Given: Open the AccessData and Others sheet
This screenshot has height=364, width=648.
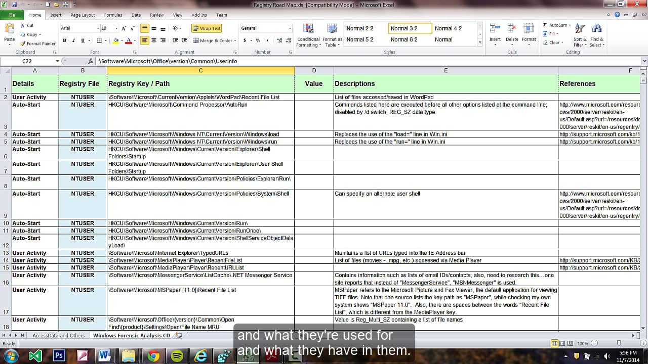Looking at the screenshot, I should tap(59, 335).
